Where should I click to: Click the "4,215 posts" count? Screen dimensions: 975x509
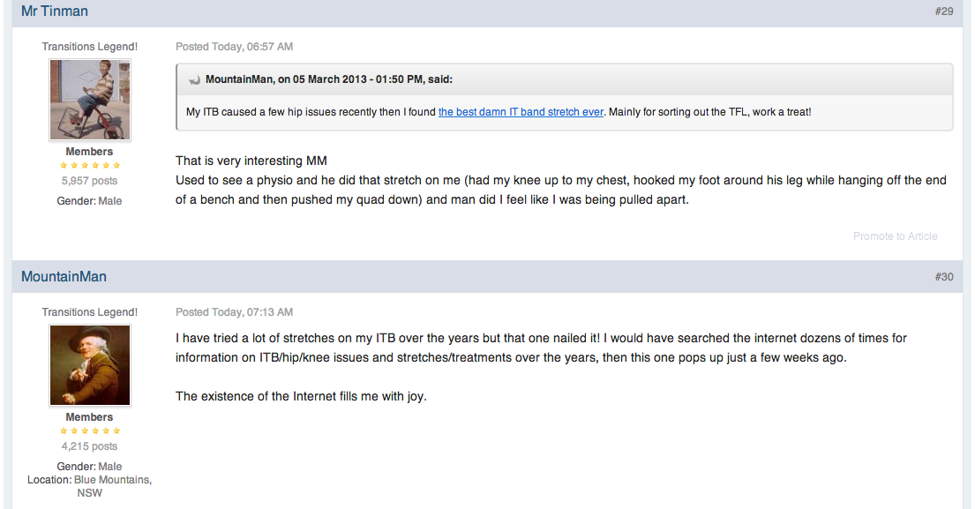[x=90, y=446]
